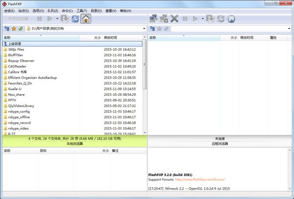Image resolution: width=294 pixels, height=199 pixels.
Task: Sort local list by 名称 column
Action: pyautogui.click(x=41, y=38)
